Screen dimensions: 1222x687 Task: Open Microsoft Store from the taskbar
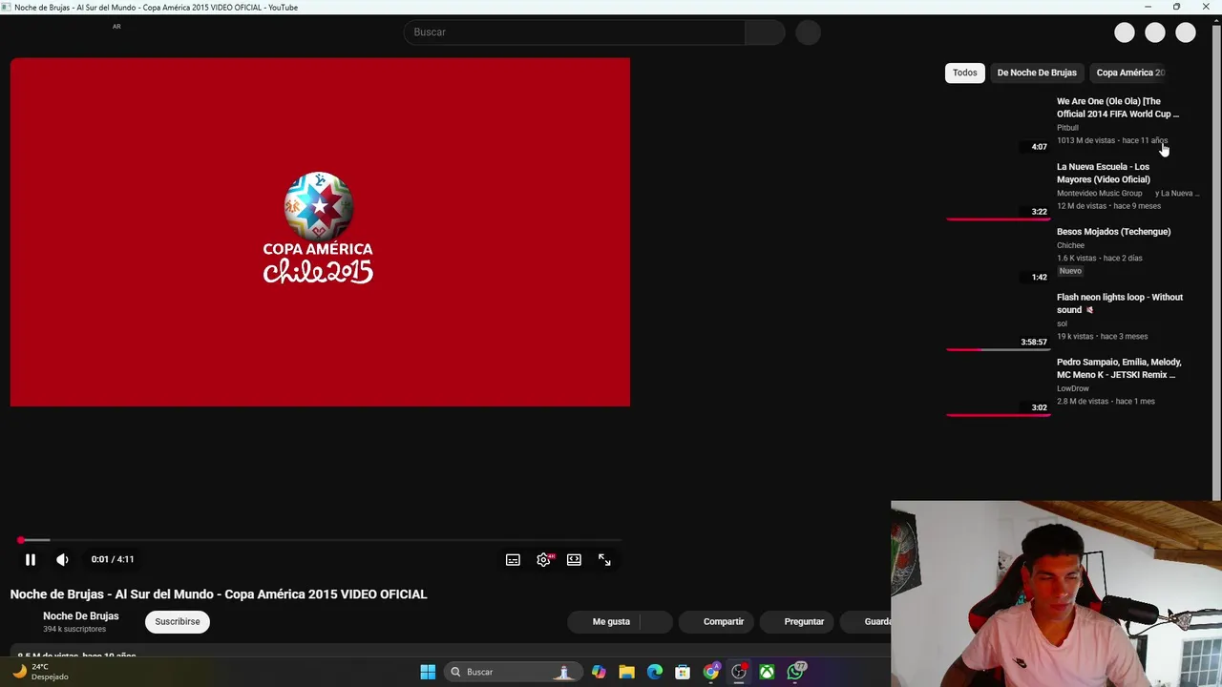(x=683, y=672)
